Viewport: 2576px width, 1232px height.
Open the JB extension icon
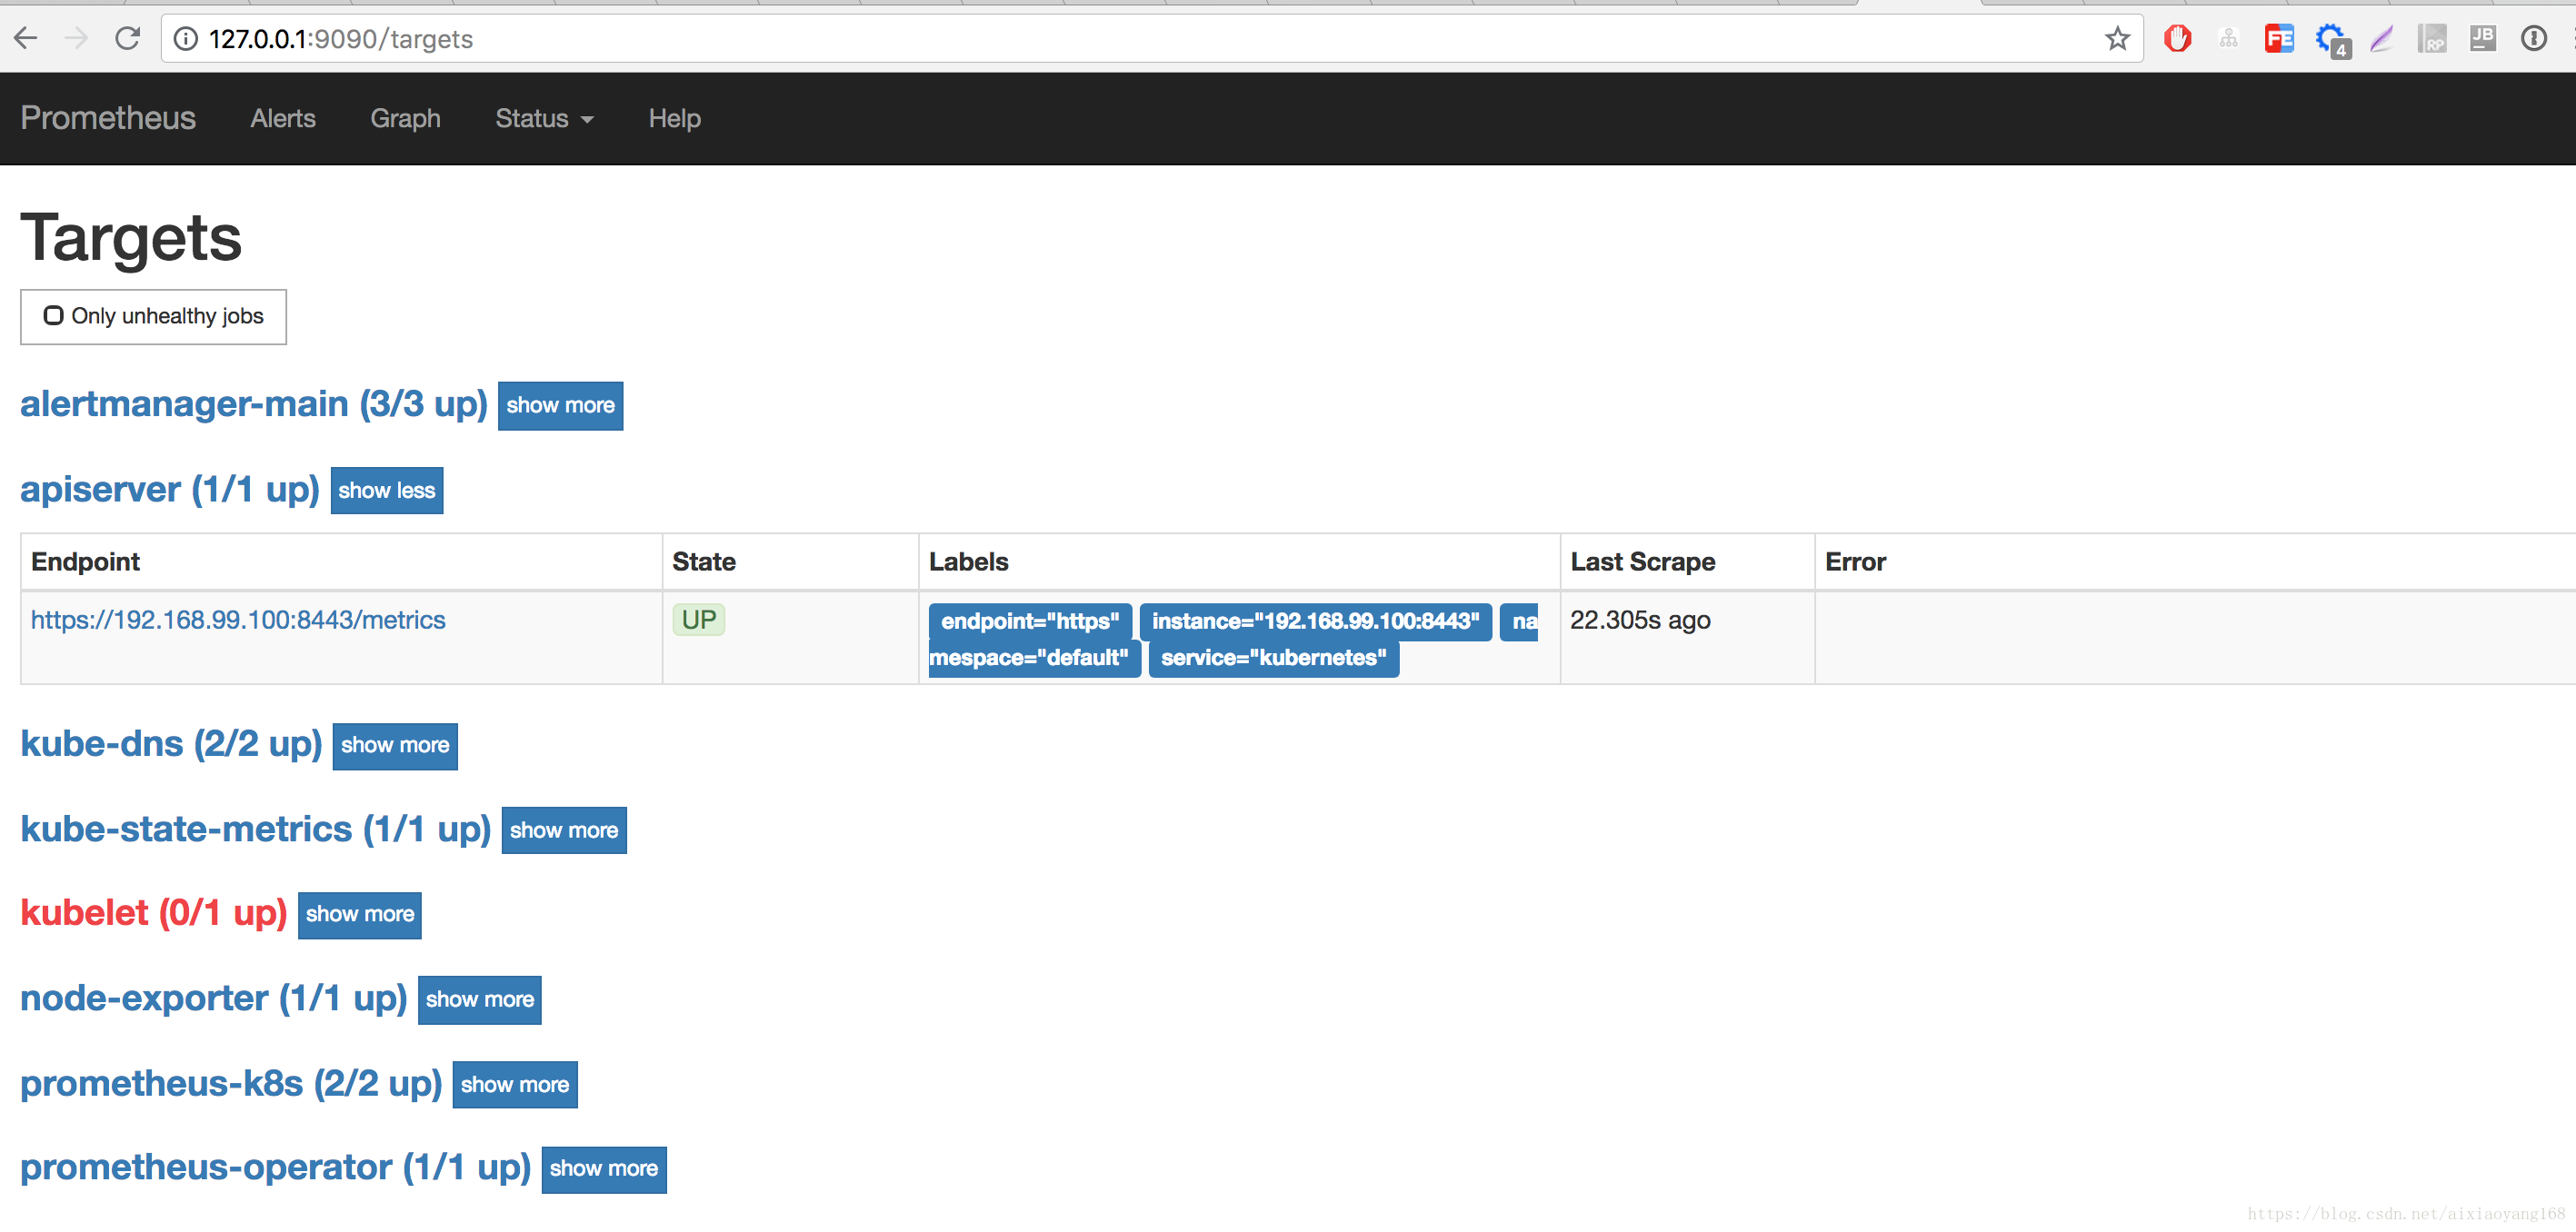click(2482, 39)
